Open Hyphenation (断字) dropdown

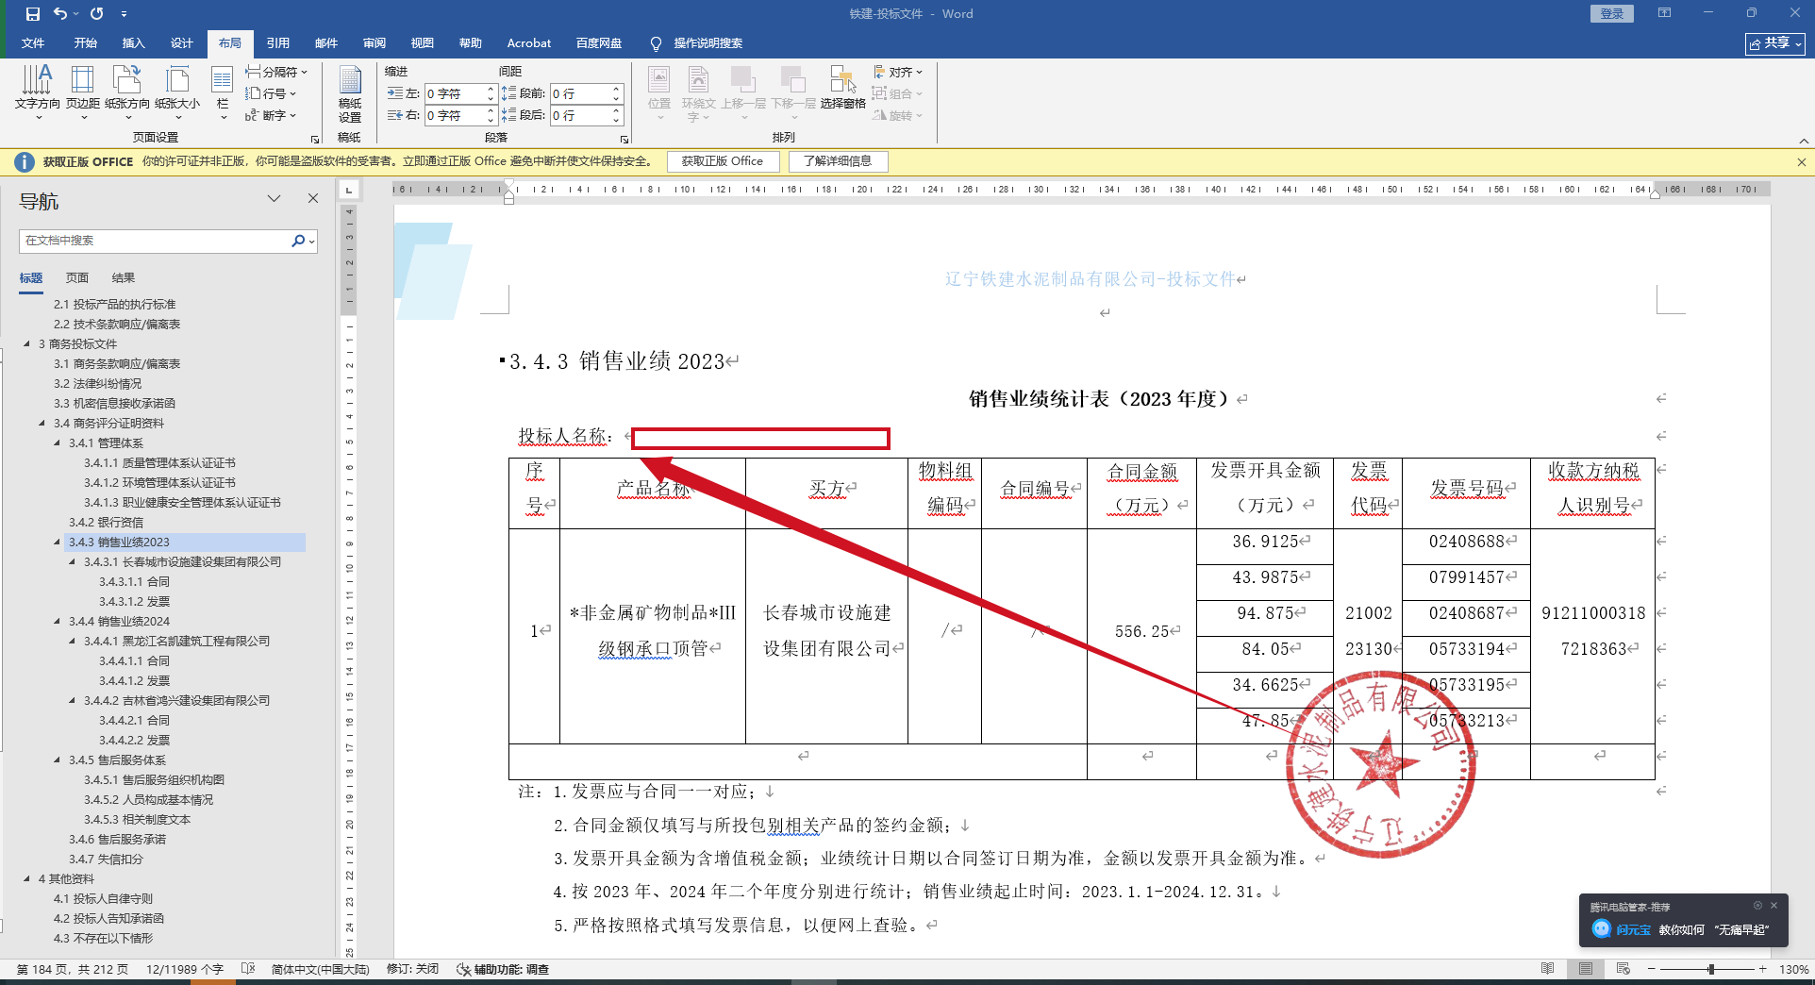click(271, 115)
